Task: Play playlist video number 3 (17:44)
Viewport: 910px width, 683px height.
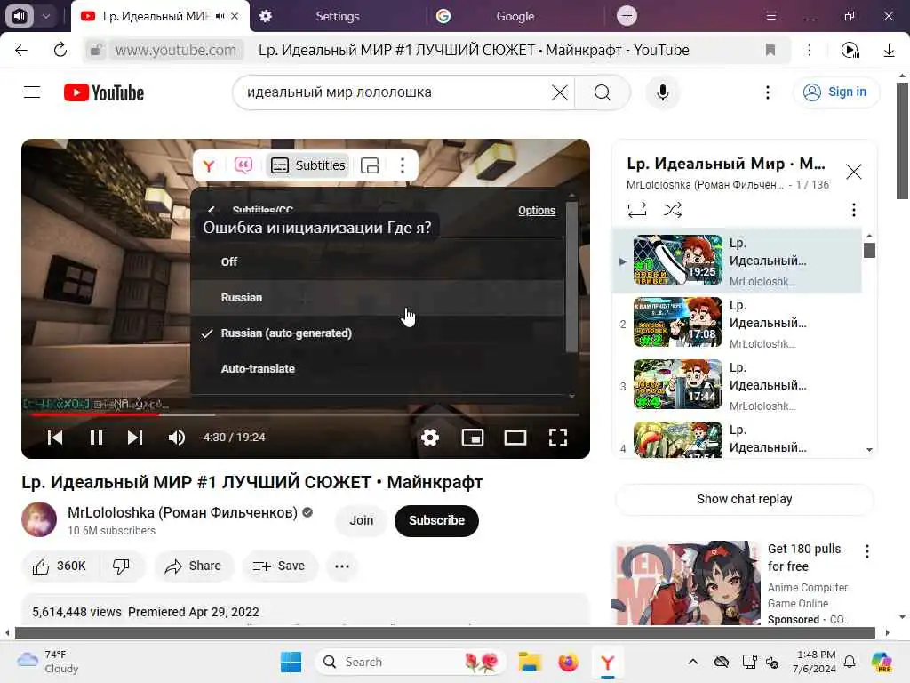Action: click(x=678, y=384)
